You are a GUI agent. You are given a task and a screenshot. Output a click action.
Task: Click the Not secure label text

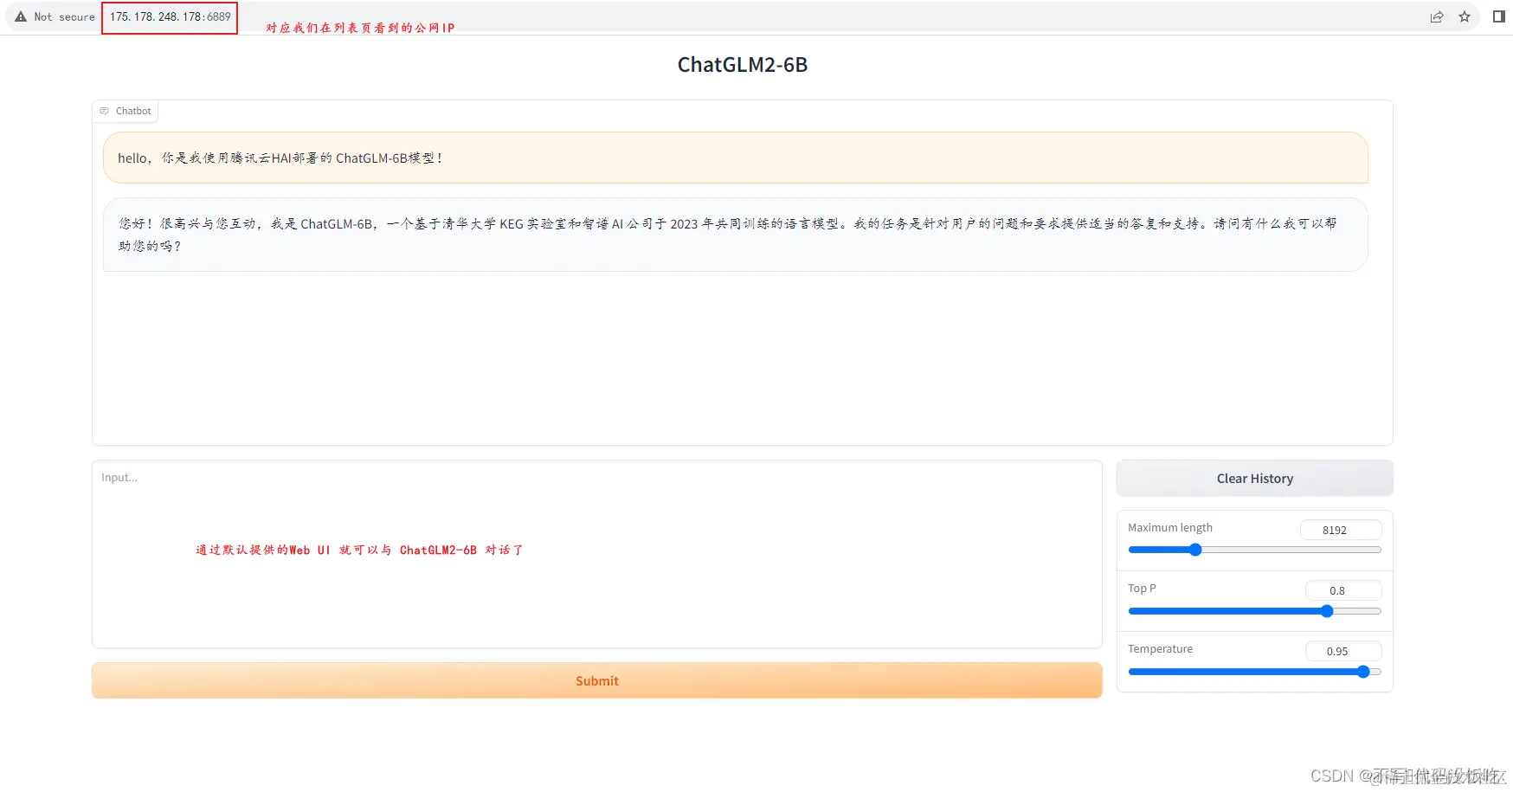pyautogui.click(x=64, y=16)
